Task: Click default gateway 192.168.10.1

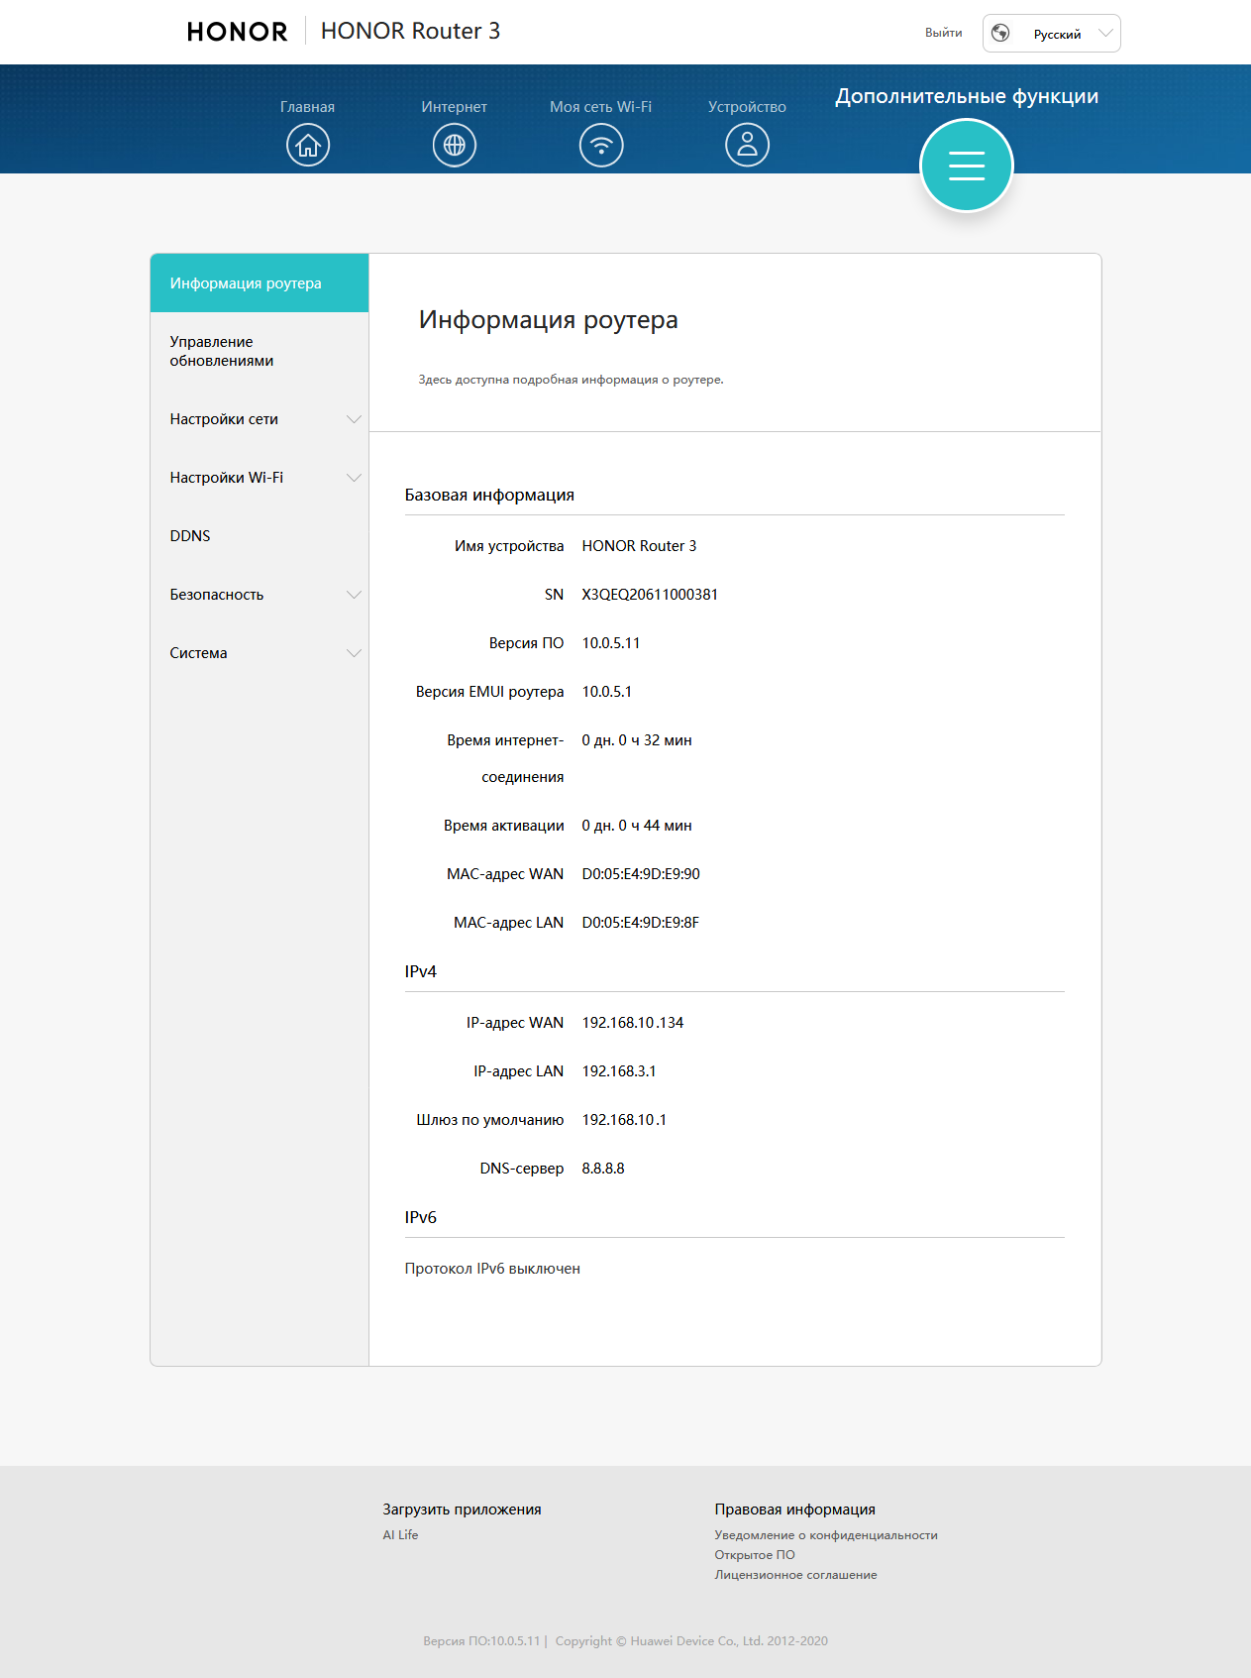Action: click(624, 1120)
